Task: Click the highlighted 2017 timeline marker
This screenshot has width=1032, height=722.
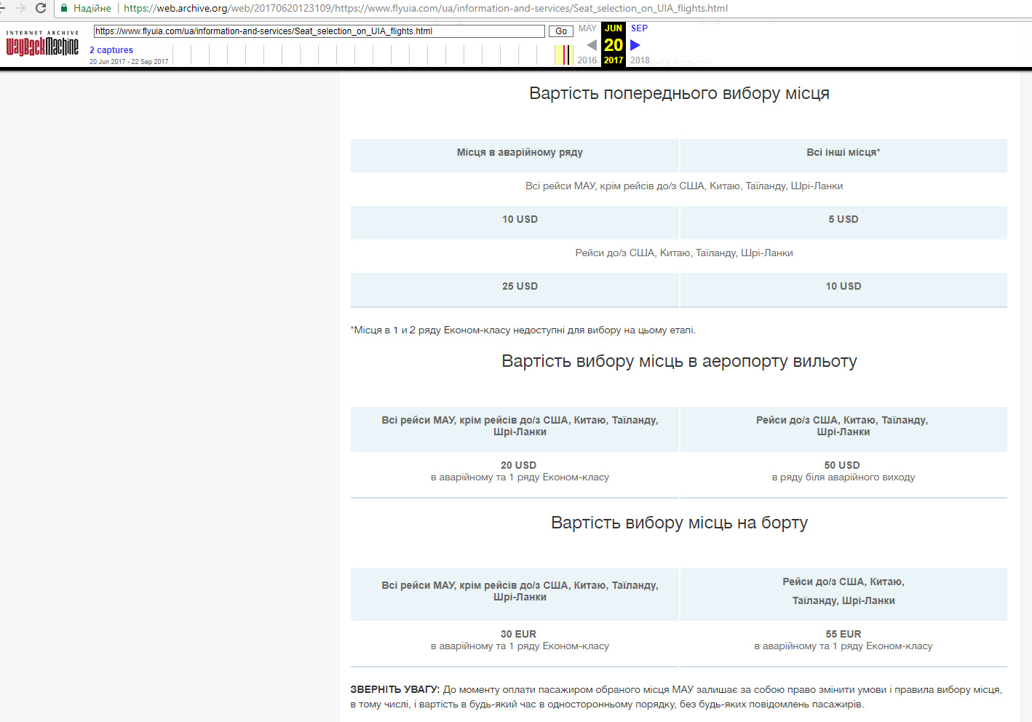Action: tap(565, 55)
